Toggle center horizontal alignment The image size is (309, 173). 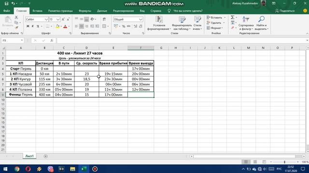(82, 26)
